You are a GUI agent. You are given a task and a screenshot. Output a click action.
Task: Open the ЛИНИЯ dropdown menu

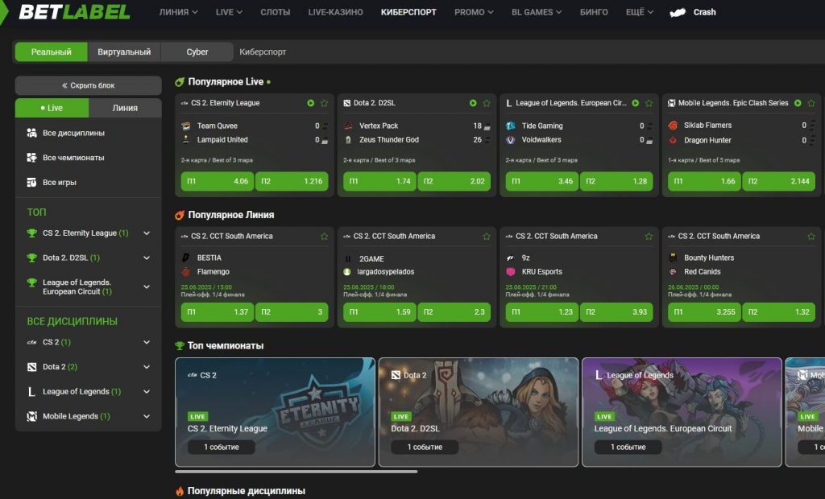pyautogui.click(x=178, y=12)
